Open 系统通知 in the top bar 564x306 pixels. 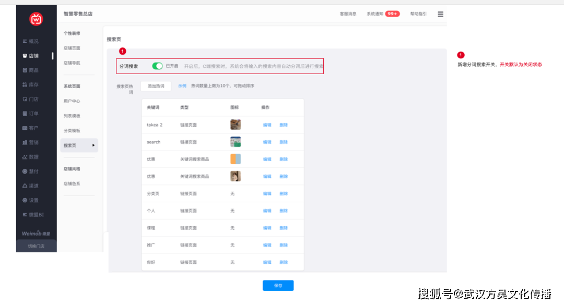pos(375,14)
